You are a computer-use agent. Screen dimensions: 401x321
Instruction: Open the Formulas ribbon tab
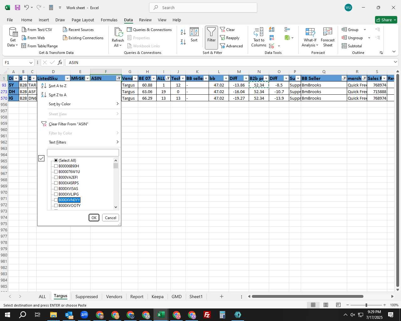click(109, 20)
